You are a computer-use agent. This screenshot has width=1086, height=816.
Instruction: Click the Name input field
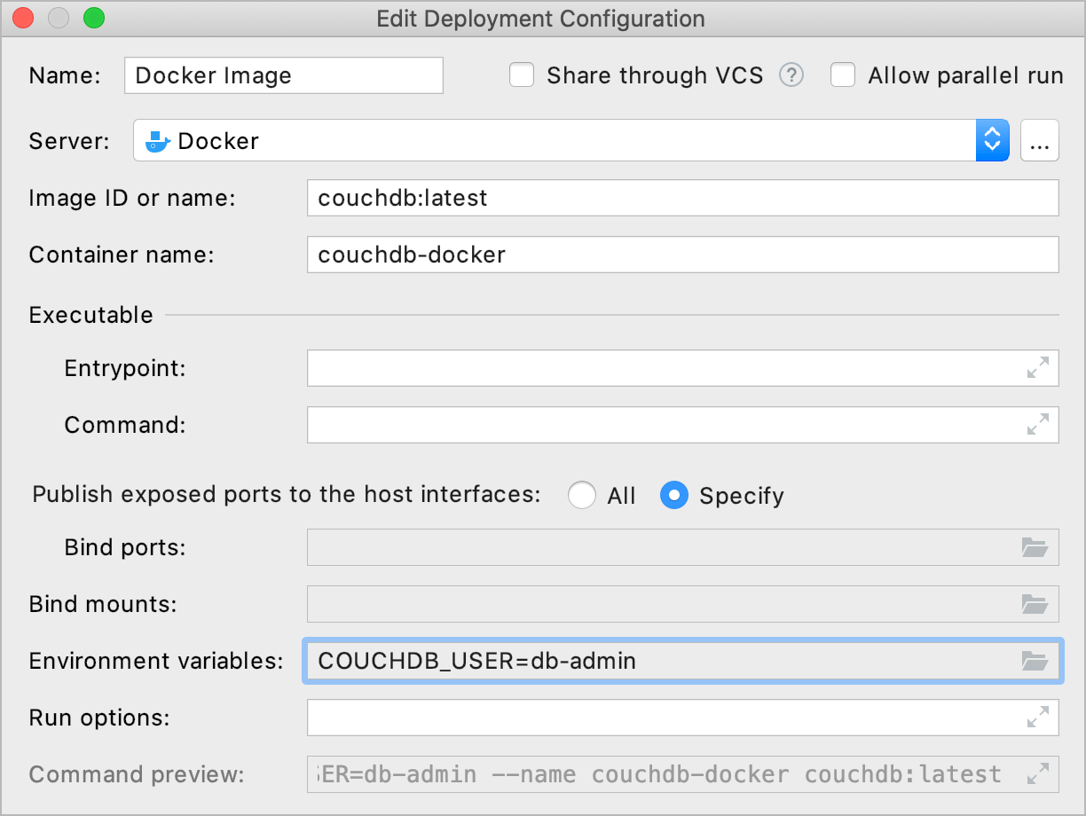point(284,75)
